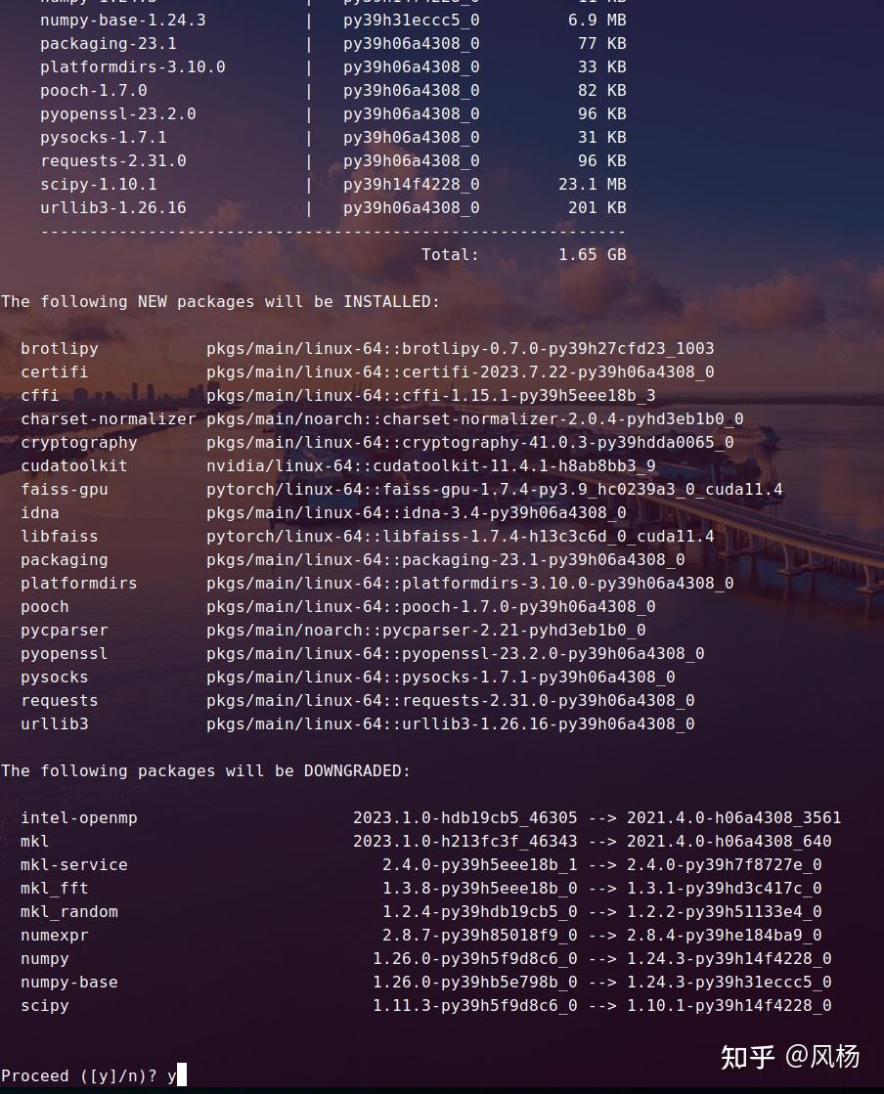Select the numpy-base-1.24.3 download line
This screenshot has height=1094, width=884.
[x=293, y=20]
